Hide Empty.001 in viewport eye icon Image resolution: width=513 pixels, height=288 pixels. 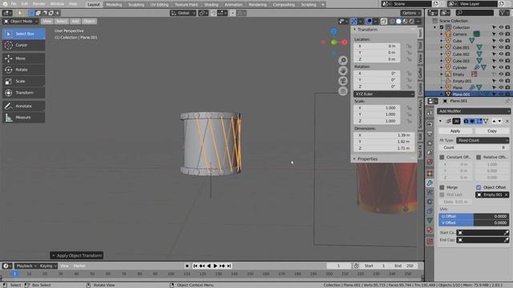501,81
